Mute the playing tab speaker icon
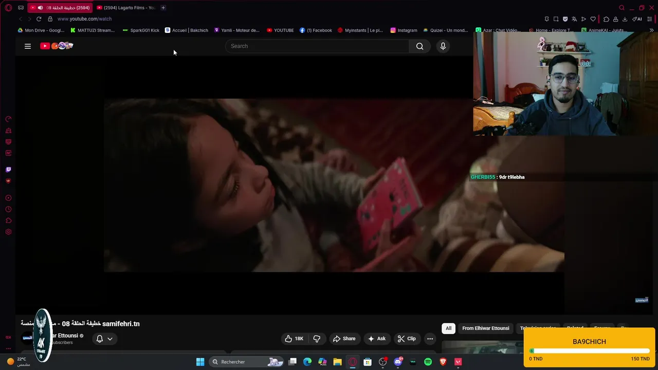The width and height of the screenshot is (658, 370). pyautogui.click(x=40, y=8)
